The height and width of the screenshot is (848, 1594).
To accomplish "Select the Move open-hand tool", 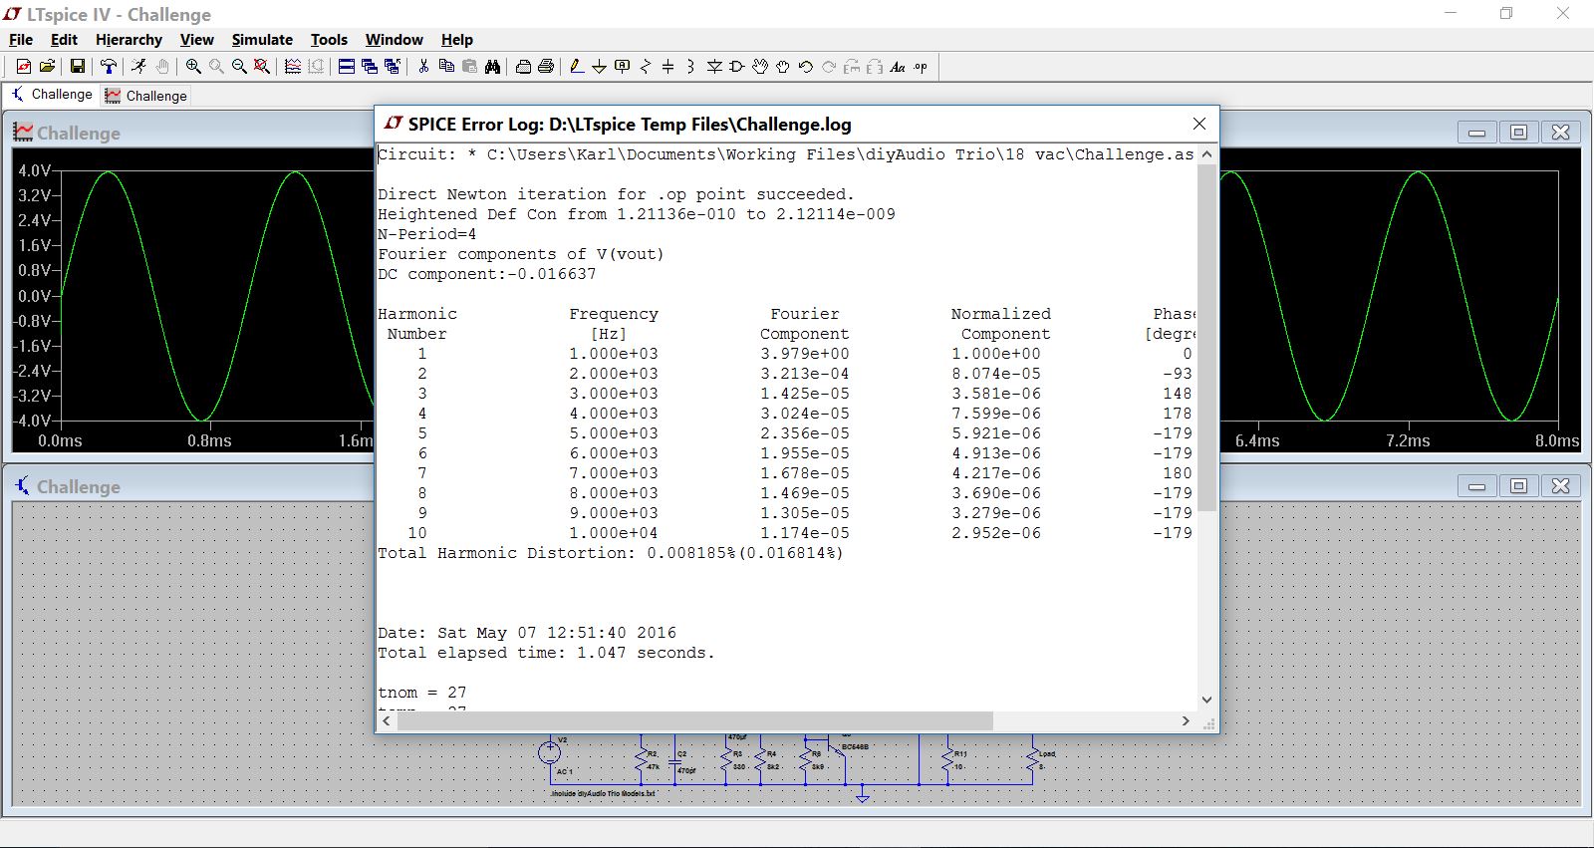I will (760, 67).
